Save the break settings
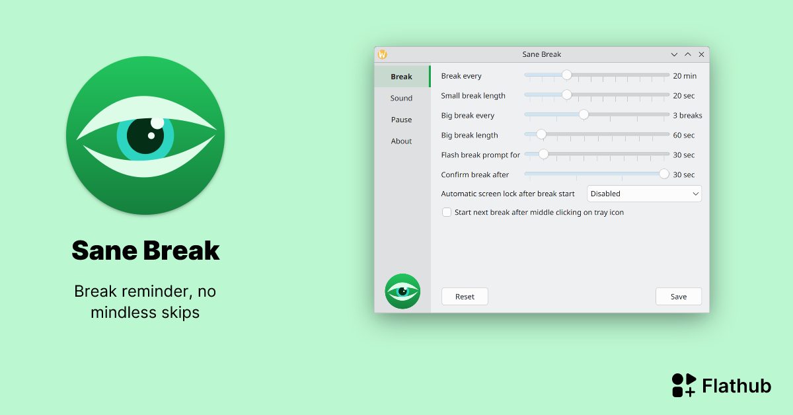This screenshot has width=793, height=415. tap(679, 296)
